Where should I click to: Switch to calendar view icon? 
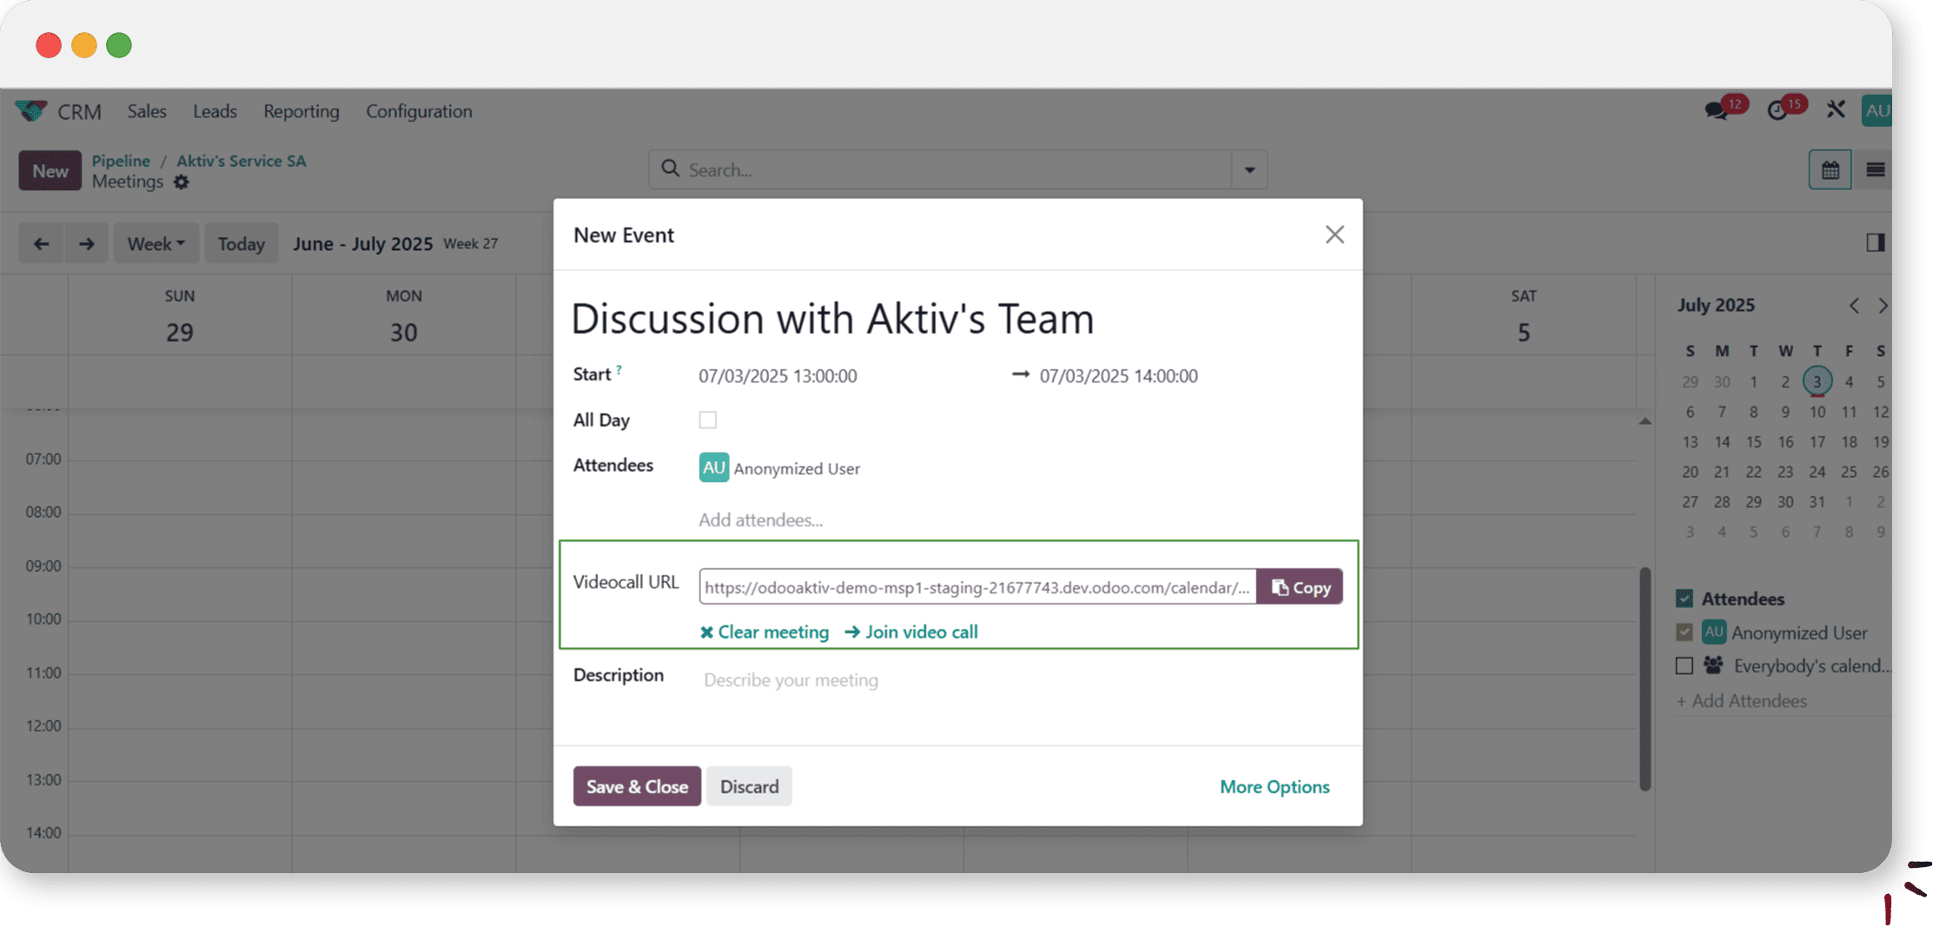(1830, 170)
